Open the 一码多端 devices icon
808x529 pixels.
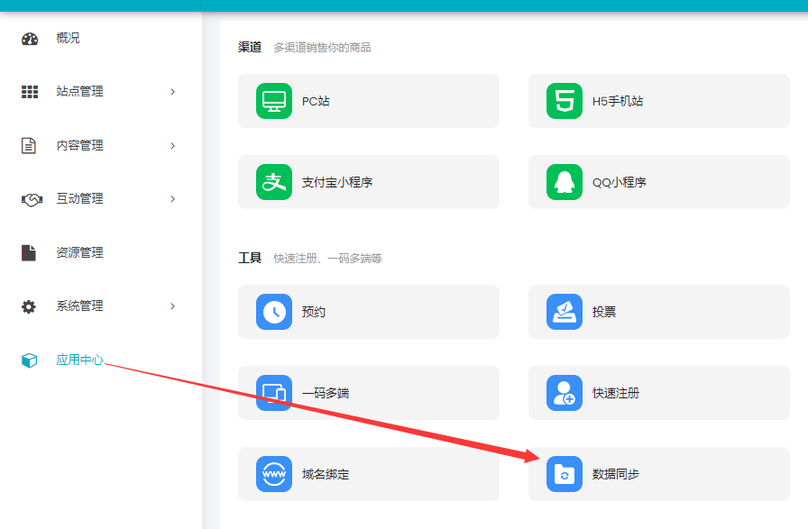(274, 393)
